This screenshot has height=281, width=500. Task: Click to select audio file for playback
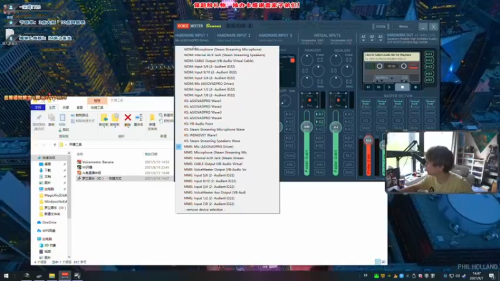[x=392, y=56]
